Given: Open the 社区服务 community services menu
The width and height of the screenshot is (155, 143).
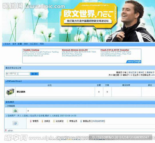Looking at the screenshot, I should click(34, 44).
